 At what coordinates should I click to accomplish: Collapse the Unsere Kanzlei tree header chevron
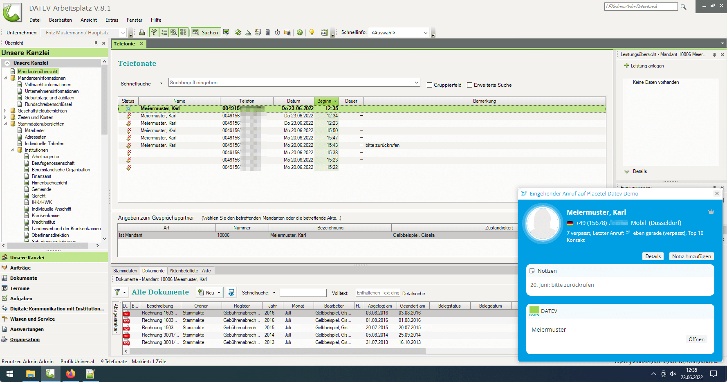(x=7, y=63)
